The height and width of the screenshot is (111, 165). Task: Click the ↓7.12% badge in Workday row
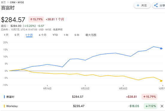(151, 106)
